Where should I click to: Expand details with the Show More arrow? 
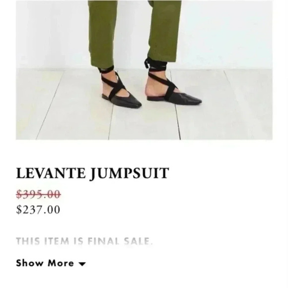[x=82, y=264]
